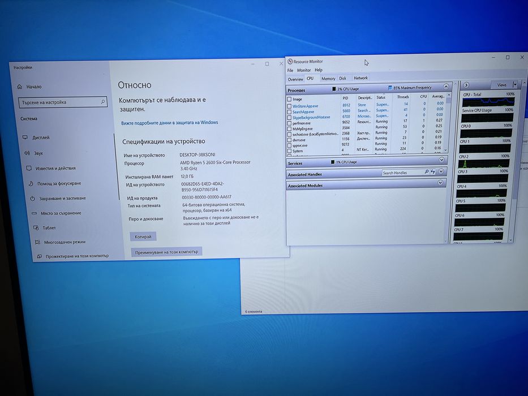Open the File menu in Resource Monitor
This screenshot has height=396, width=528.
(x=290, y=70)
